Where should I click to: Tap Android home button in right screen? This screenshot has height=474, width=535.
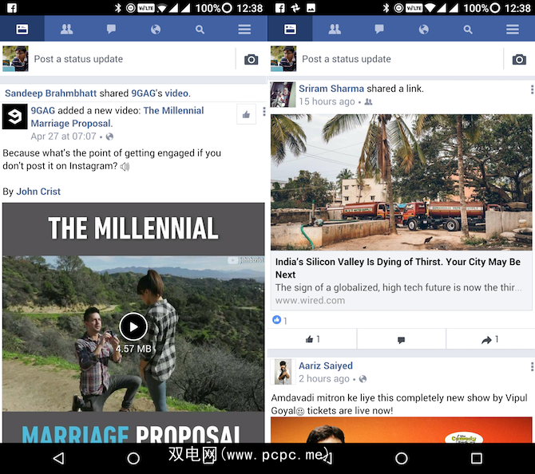(401, 458)
